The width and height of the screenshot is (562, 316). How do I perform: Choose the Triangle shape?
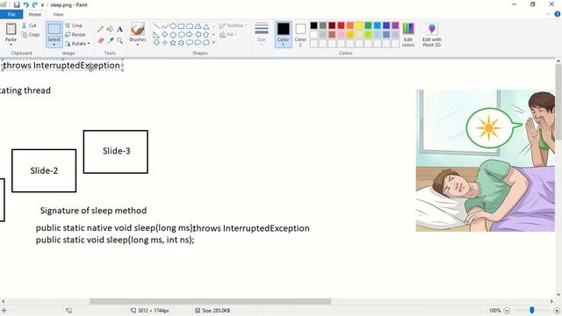point(206,26)
